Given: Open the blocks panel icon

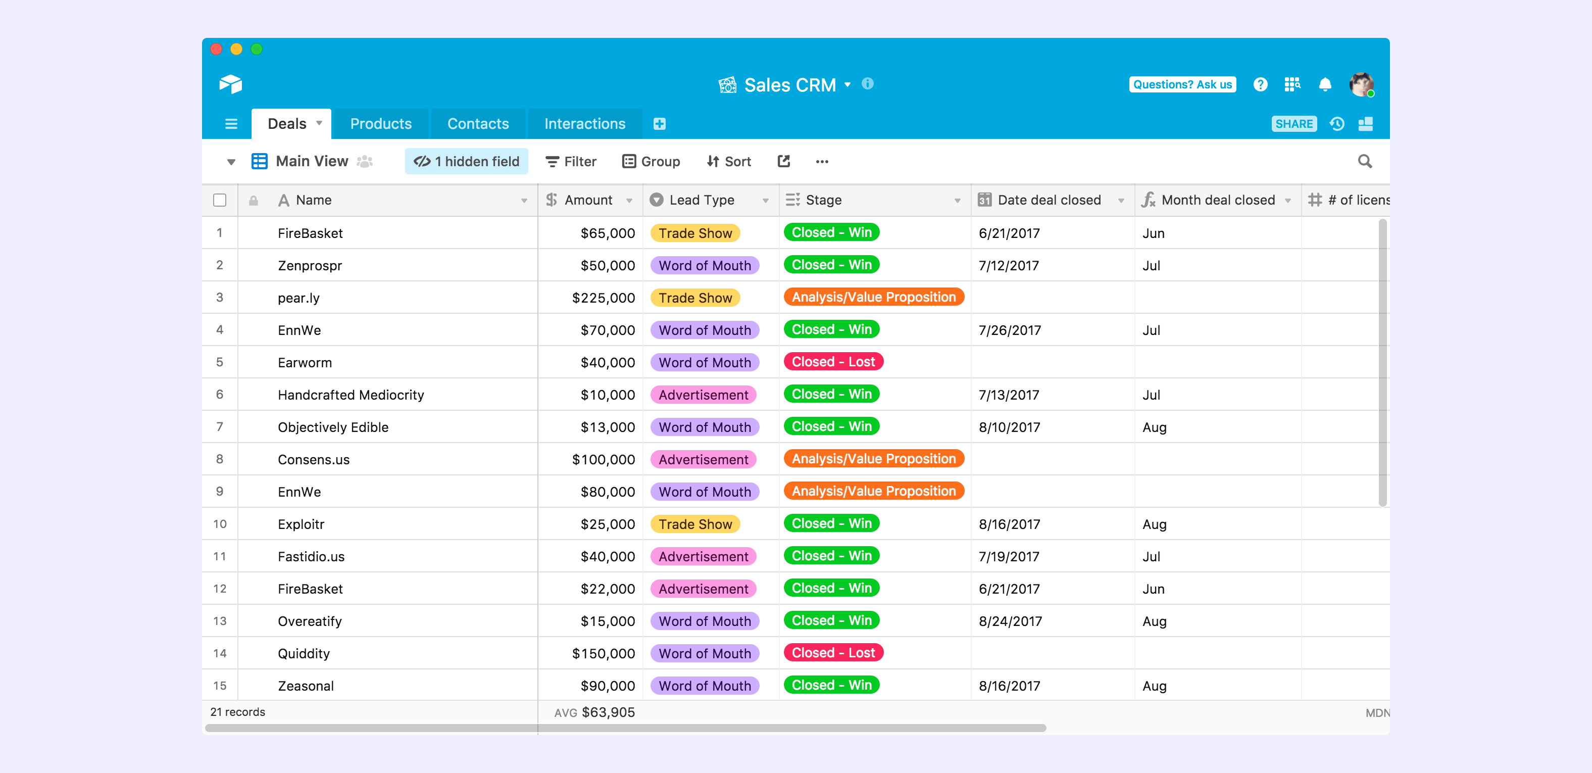Looking at the screenshot, I should (x=1365, y=124).
